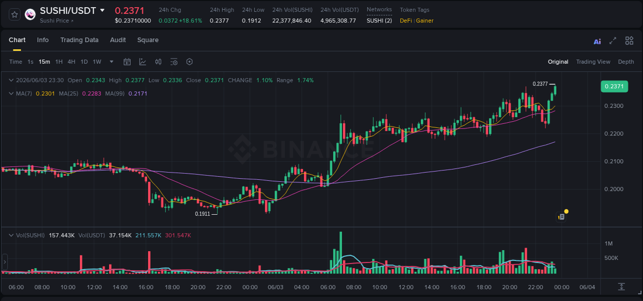Click the 0.2377 high price marker
The image size is (643, 301).
[540, 84]
